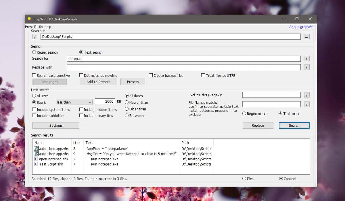Click the "/" helper beside Replace with field
Image resolution: width=345 pixels, height=201 pixels.
[x=306, y=67]
